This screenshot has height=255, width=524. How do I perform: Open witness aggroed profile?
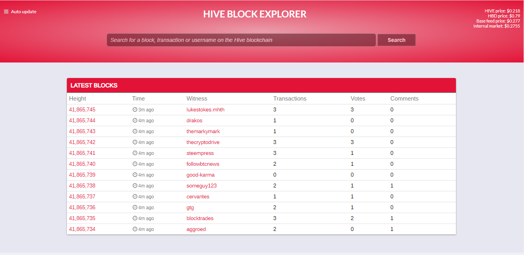pyautogui.click(x=196, y=229)
